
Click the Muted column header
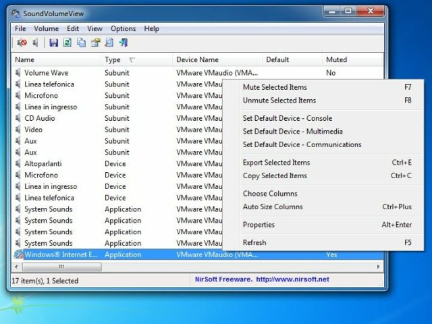click(x=336, y=59)
